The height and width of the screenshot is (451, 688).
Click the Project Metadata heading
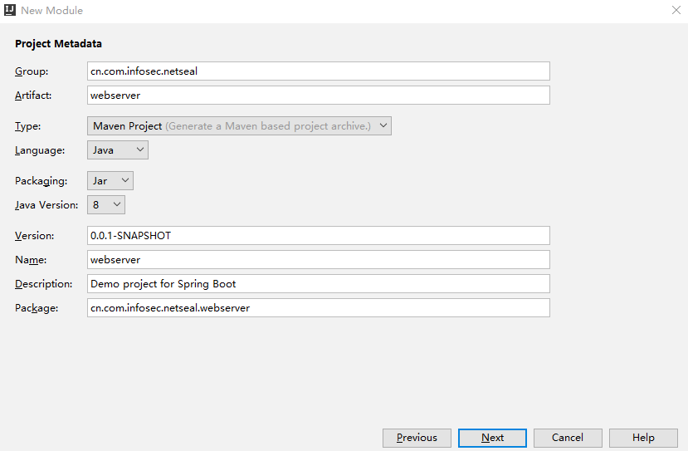pyautogui.click(x=58, y=44)
